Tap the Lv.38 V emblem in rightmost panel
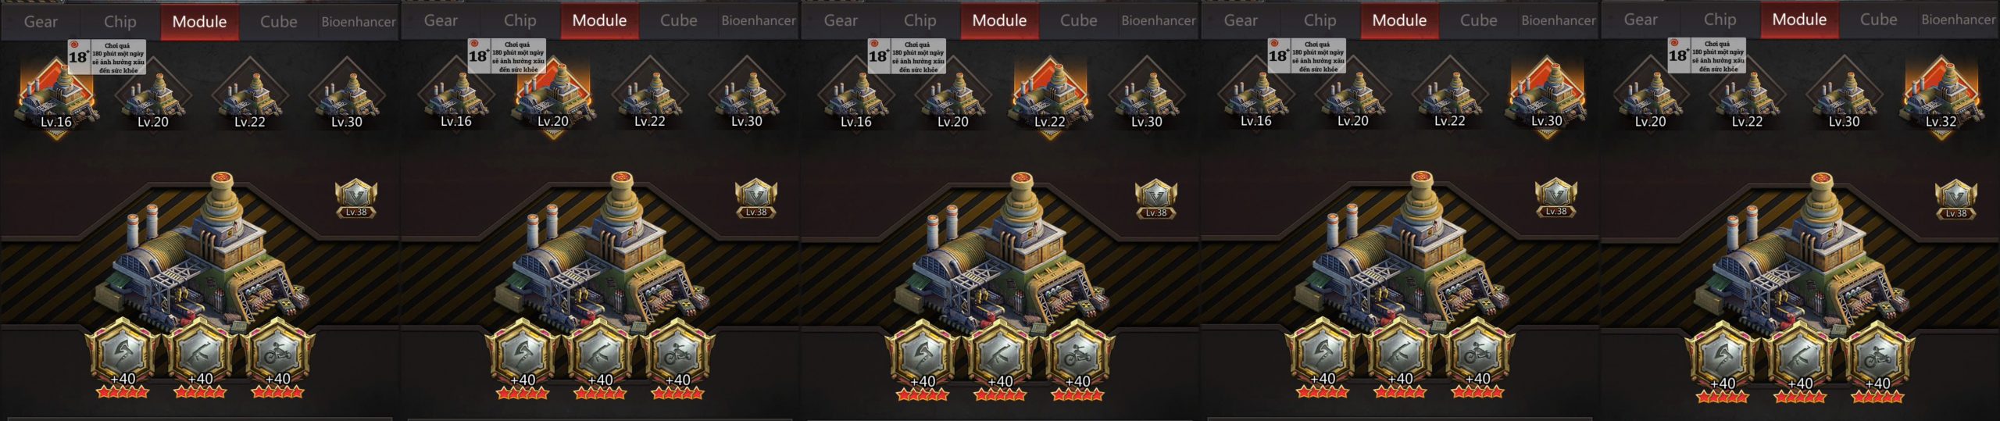This screenshot has height=421, width=2000. click(x=1955, y=199)
